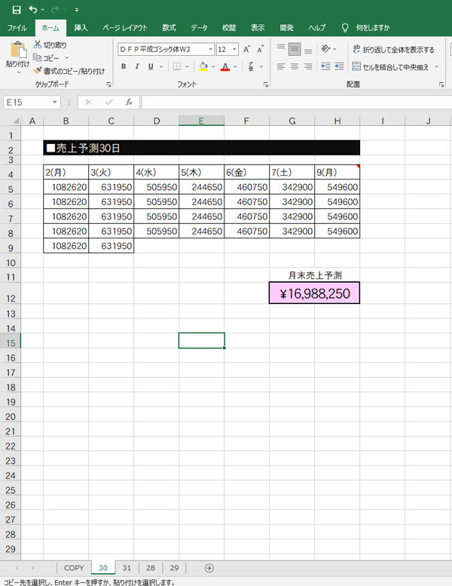Expand the コピー dropdown arrow
Screen dimensions: 452x586
pyautogui.click(x=67, y=58)
